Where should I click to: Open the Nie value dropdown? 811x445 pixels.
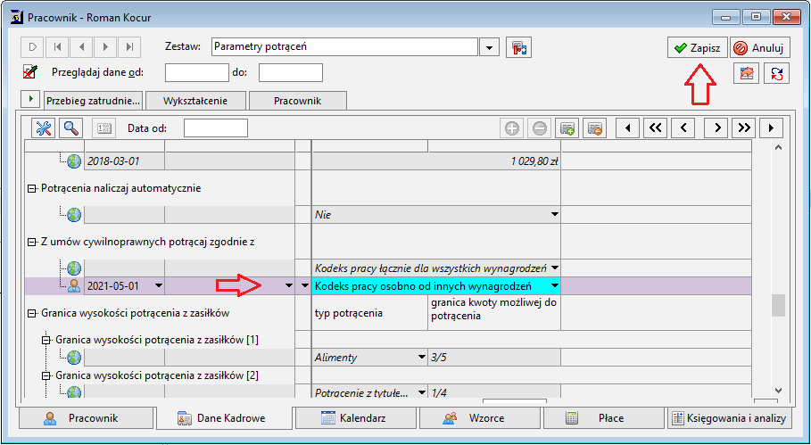pos(554,215)
